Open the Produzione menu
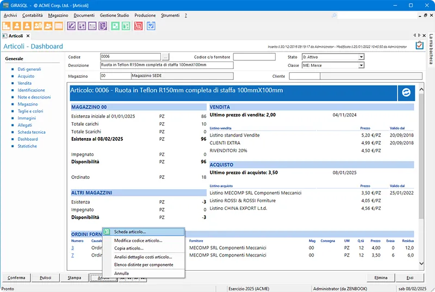435x292 pixels. [x=145, y=15]
